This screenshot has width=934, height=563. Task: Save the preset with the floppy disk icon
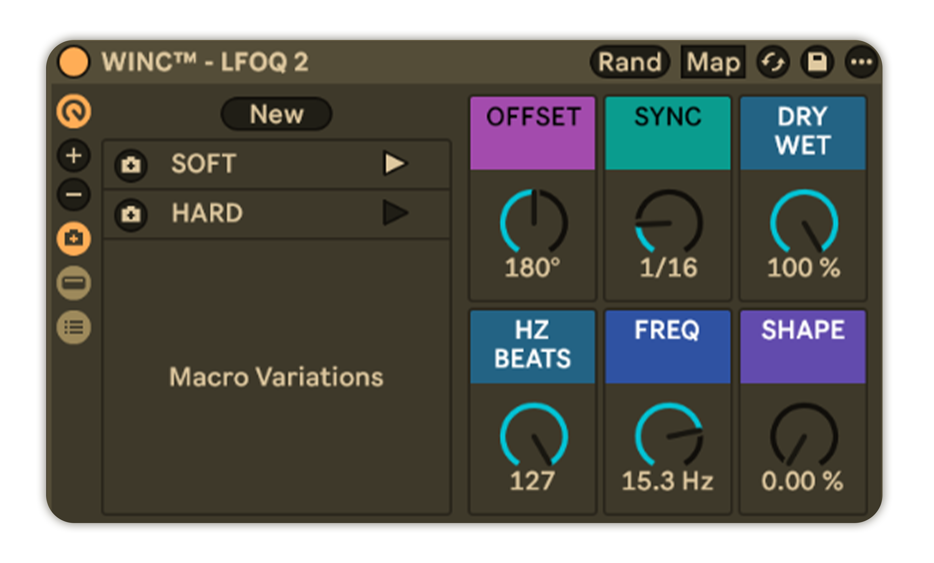point(817,62)
